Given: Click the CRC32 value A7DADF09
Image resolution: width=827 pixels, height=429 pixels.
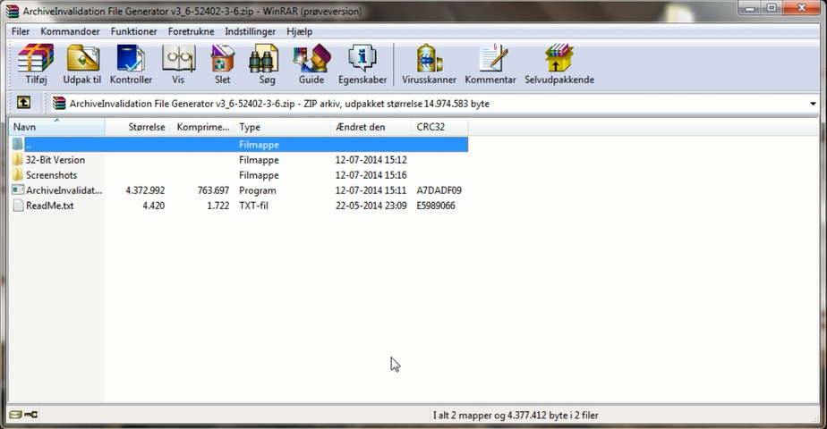Looking at the screenshot, I should pyautogui.click(x=439, y=190).
